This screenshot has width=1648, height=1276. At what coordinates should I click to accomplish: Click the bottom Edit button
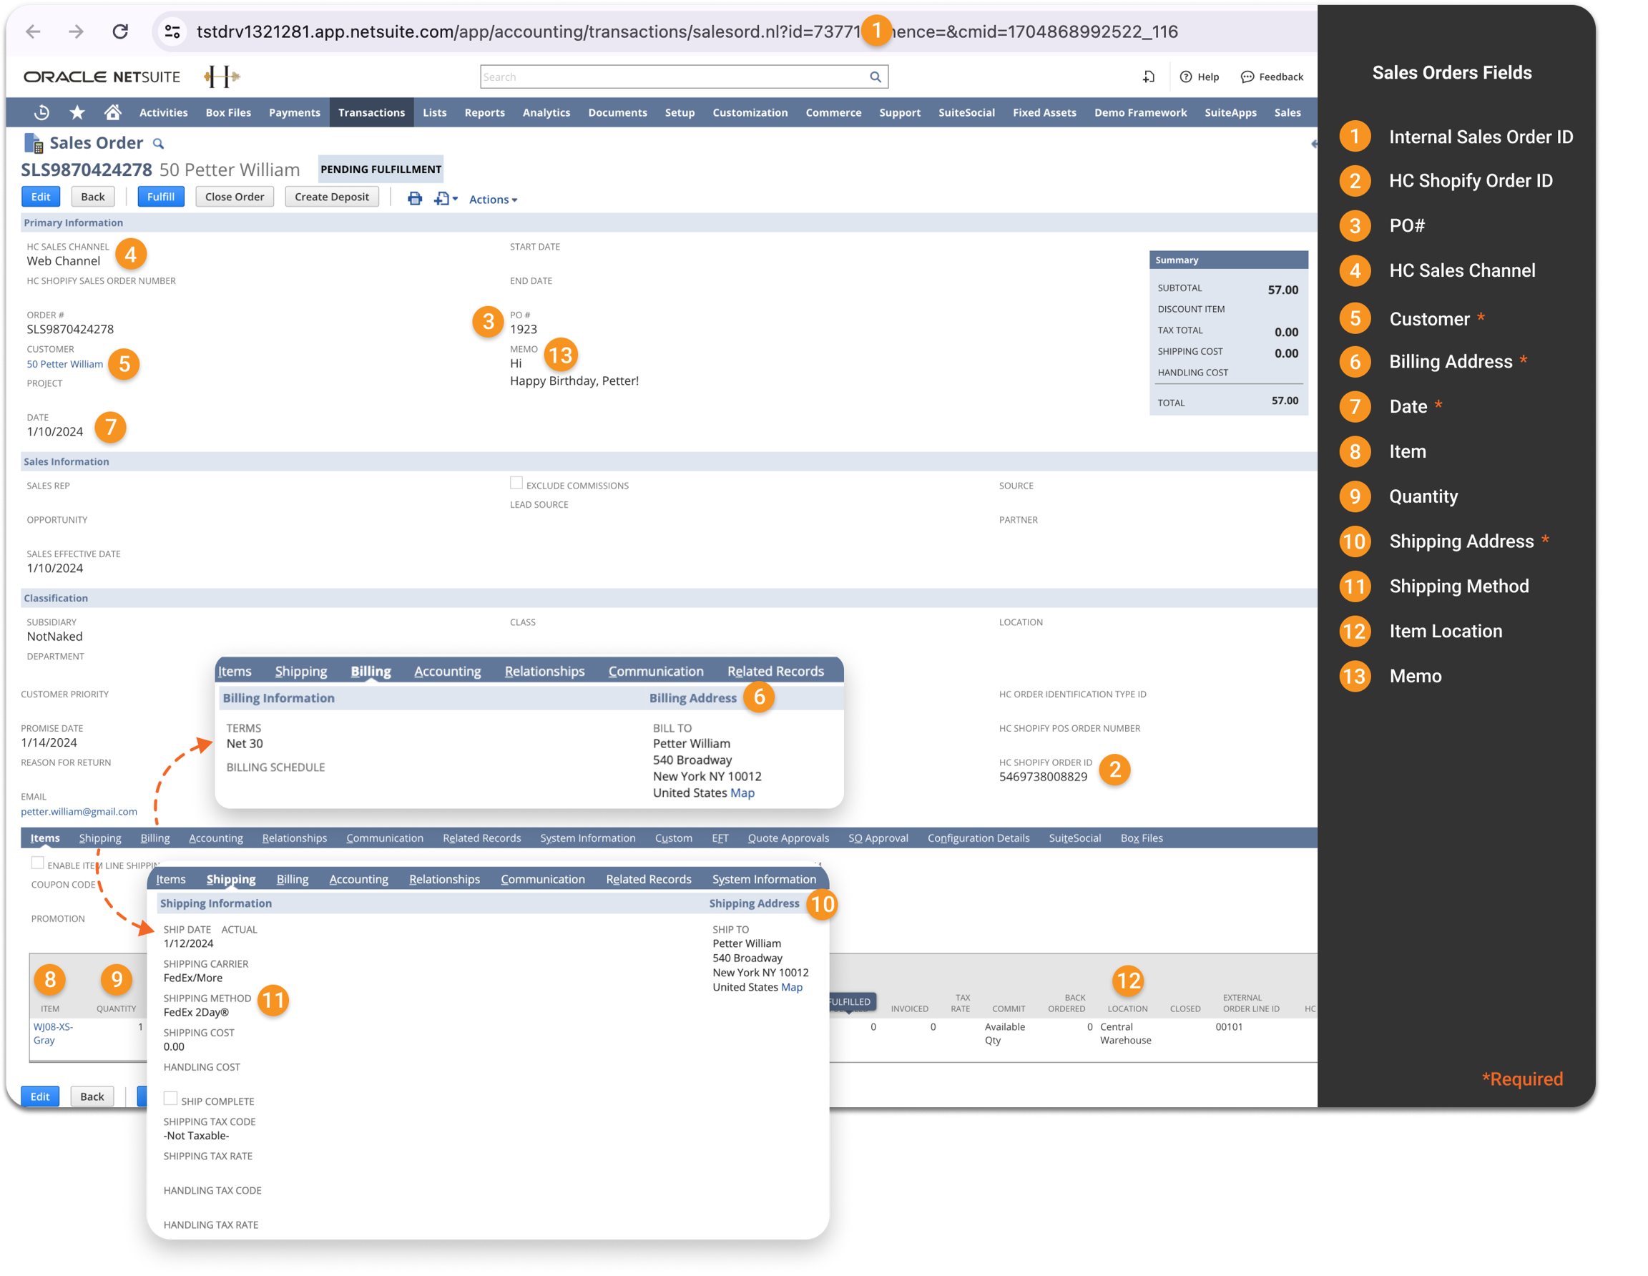pos(40,1096)
